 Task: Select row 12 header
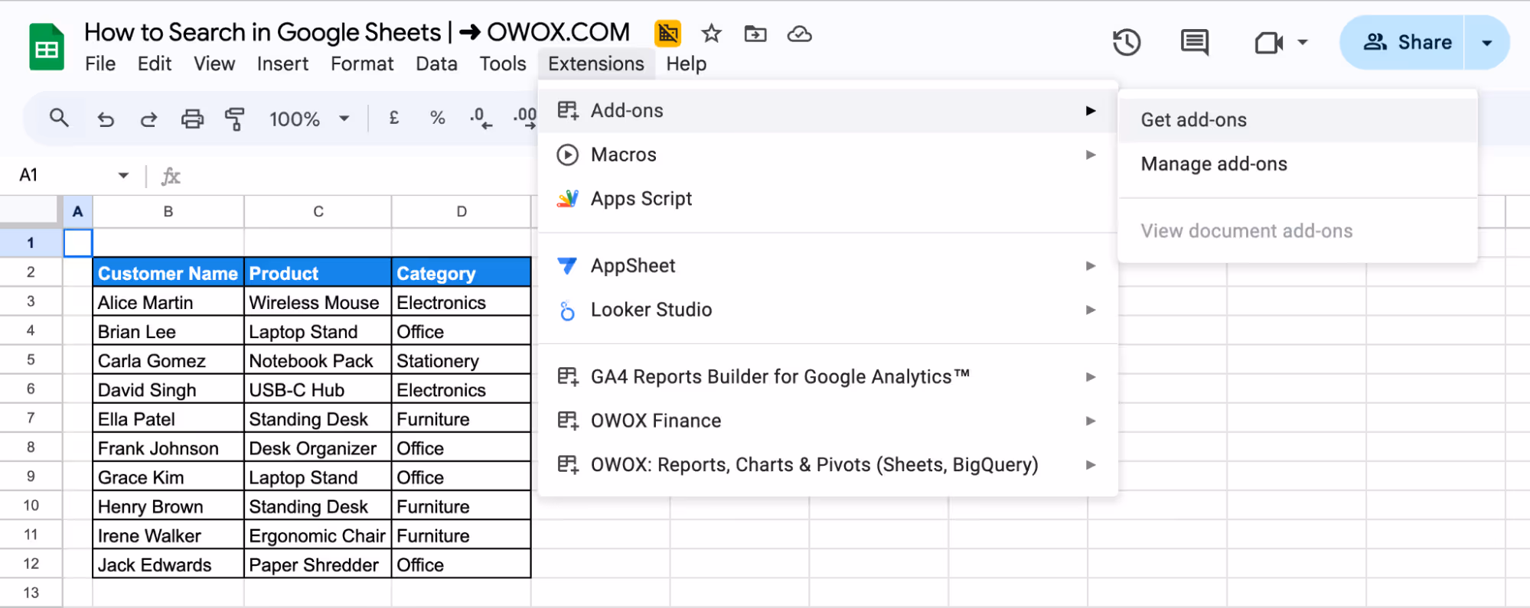click(31, 564)
